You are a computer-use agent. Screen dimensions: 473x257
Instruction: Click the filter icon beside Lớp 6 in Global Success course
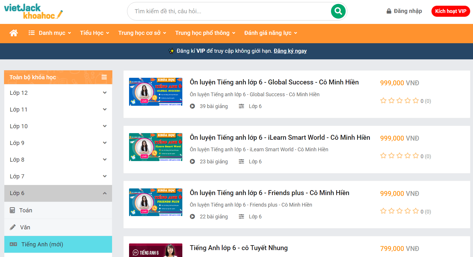pyautogui.click(x=241, y=106)
